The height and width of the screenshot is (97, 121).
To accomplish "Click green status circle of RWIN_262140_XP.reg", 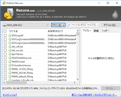I will pos(10,73).
